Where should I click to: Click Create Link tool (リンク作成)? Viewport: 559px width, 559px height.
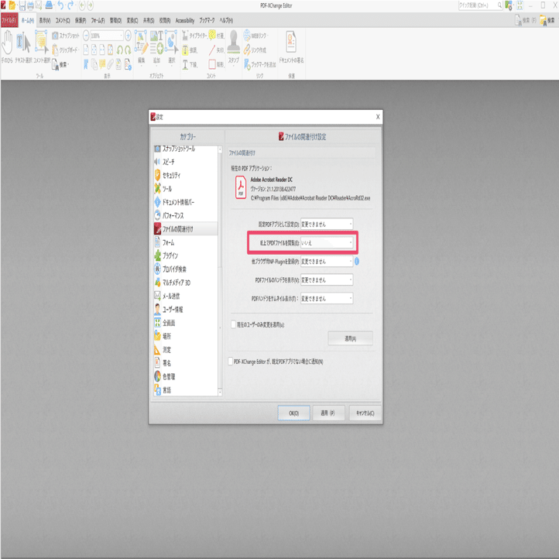pos(255,50)
